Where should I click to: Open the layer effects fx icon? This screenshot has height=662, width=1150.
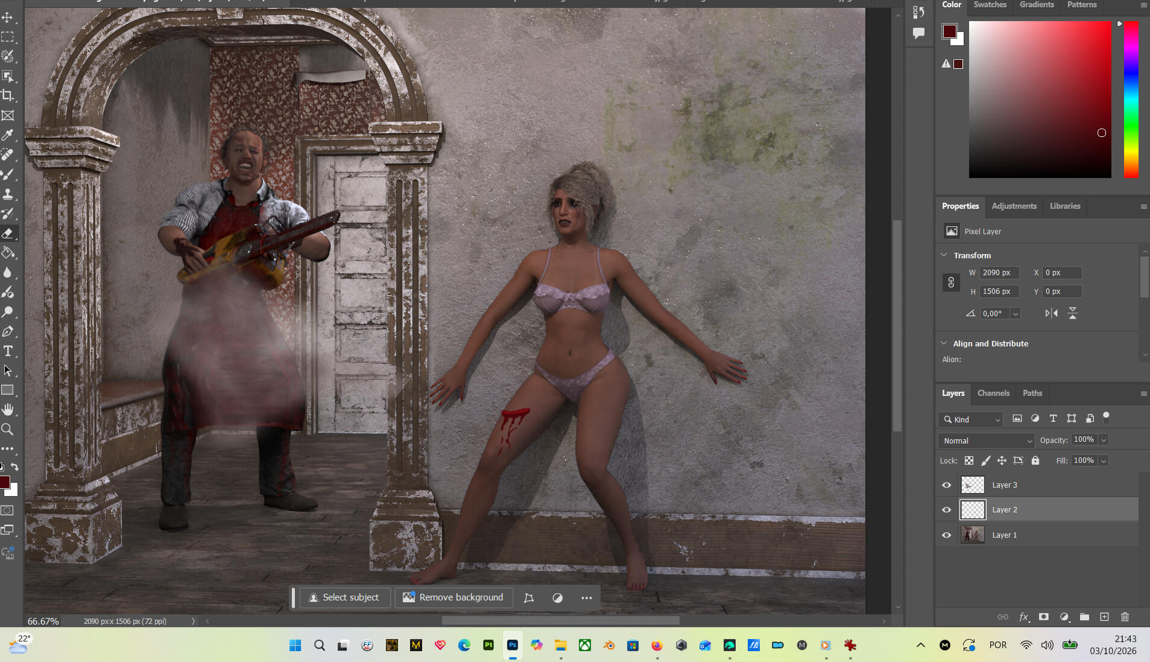pos(1023,617)
